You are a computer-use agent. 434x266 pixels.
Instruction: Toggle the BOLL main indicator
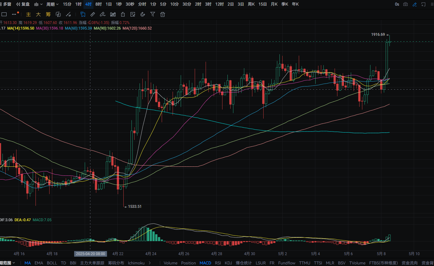(52, 263)
